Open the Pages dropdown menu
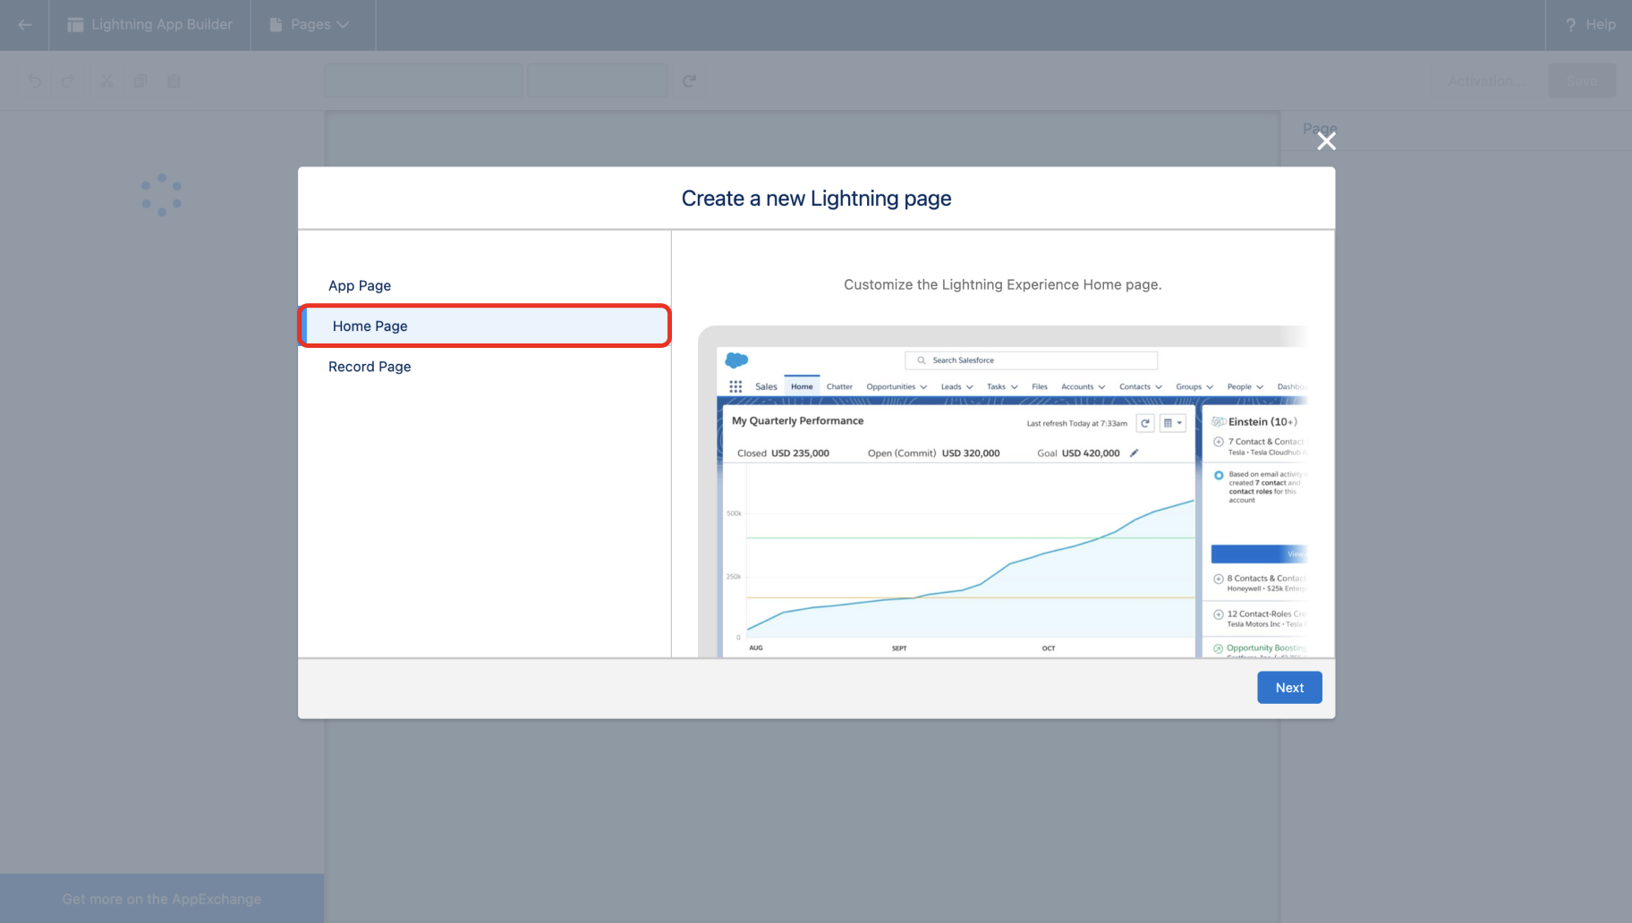The height and width of the screenshot is (923, 1632). pos(310,25)
